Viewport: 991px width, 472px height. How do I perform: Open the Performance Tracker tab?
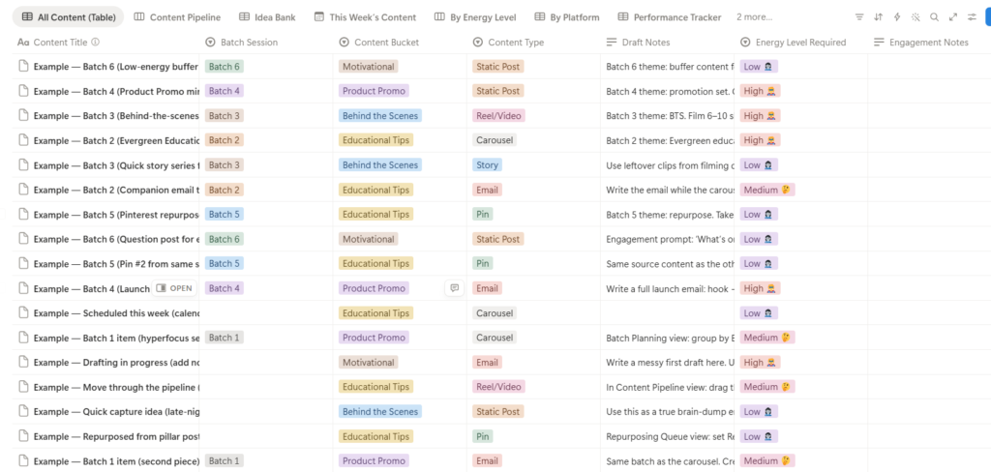(670, 17)
